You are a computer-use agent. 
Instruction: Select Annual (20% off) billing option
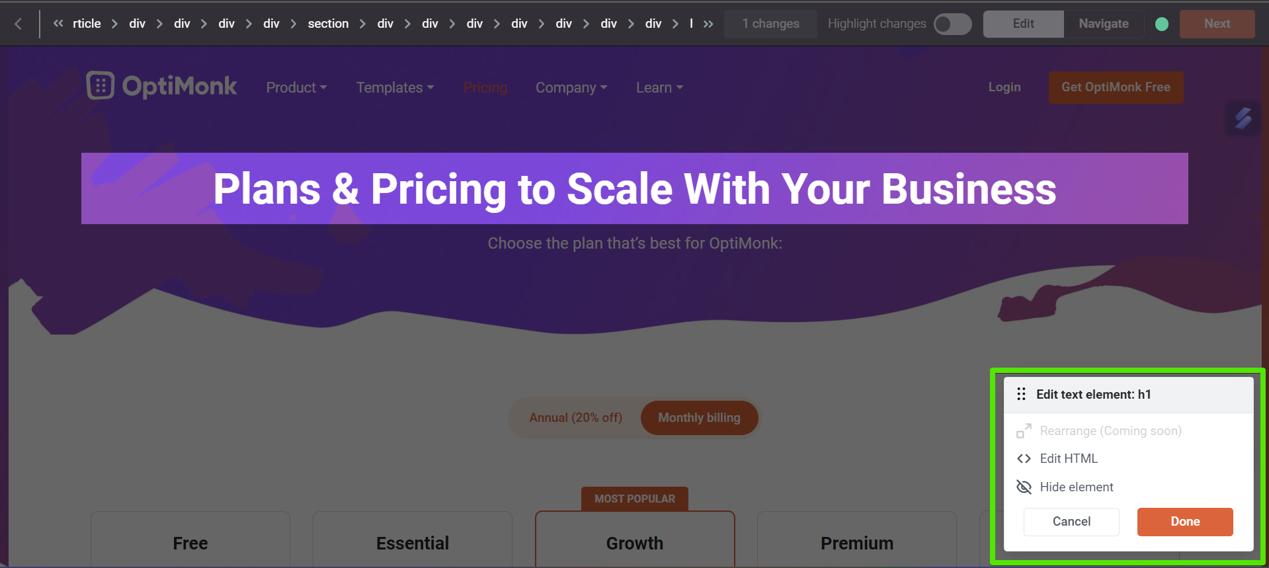(575, 418)
